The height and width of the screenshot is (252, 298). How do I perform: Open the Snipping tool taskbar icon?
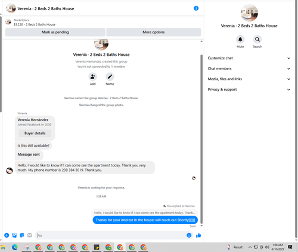[x=27, y=247]
